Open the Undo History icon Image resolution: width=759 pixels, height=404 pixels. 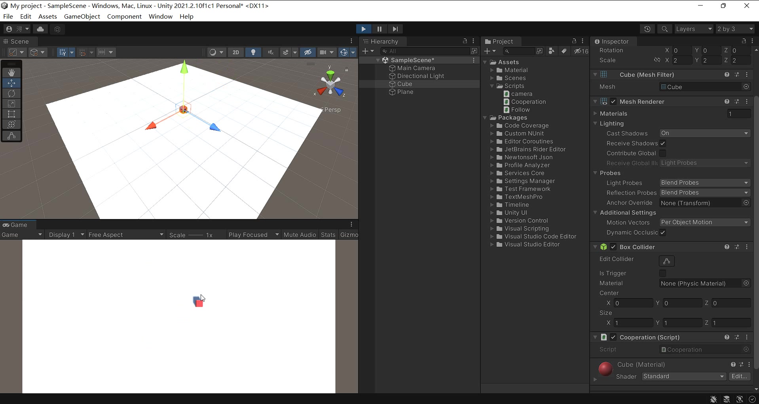pyautogui.click(x=647, y=29)
